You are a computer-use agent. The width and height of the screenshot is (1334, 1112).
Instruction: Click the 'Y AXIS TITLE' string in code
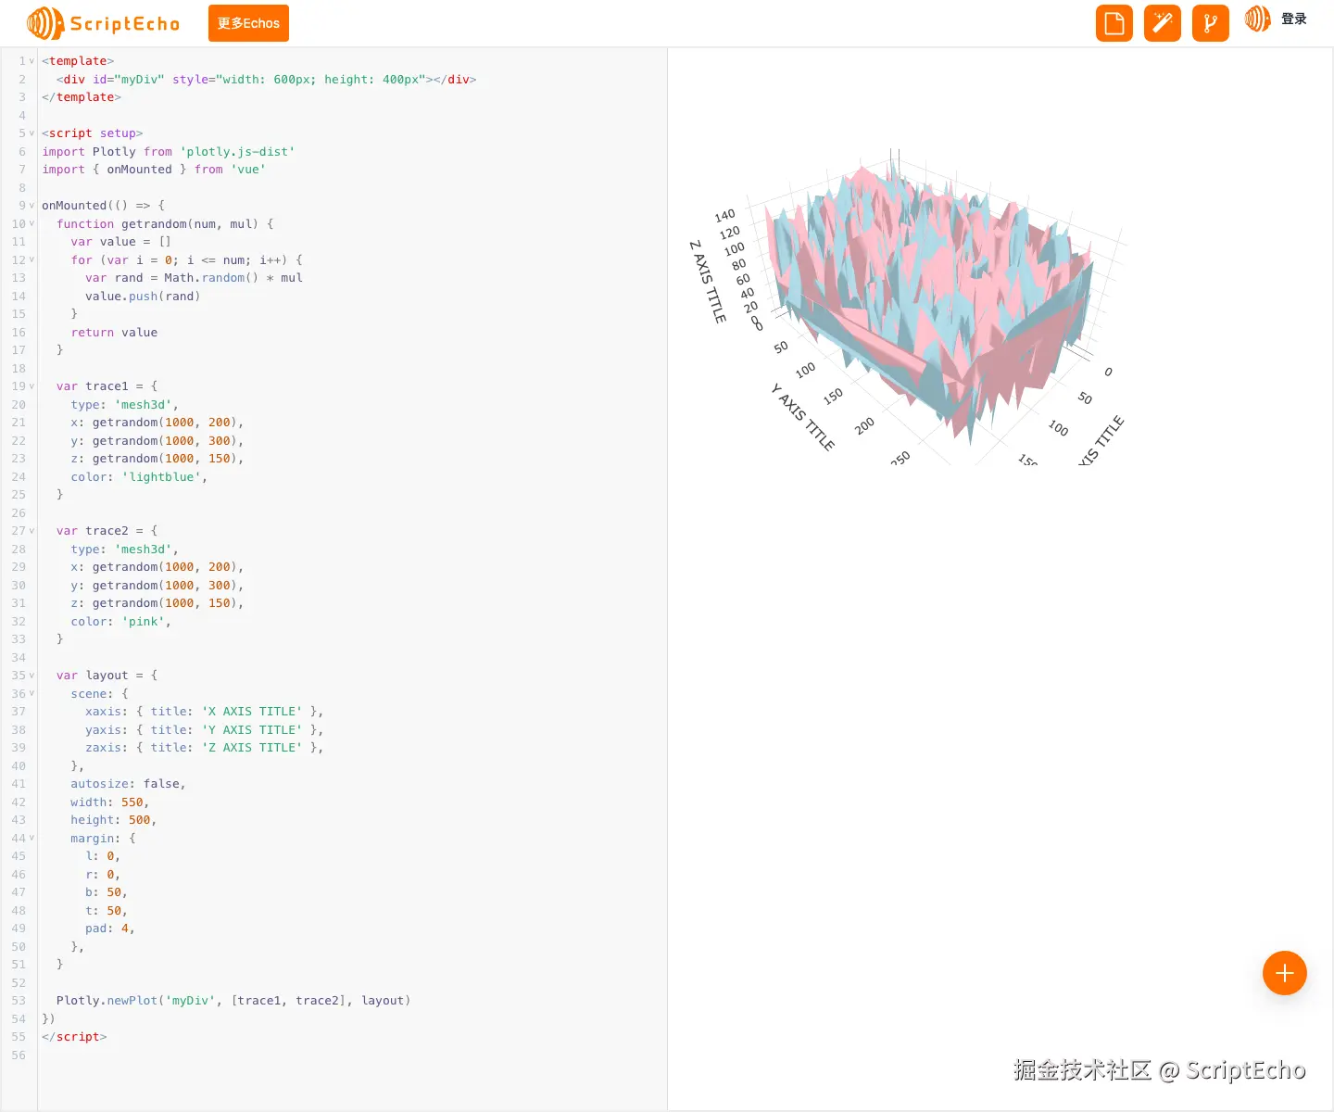tap(252, 730)
